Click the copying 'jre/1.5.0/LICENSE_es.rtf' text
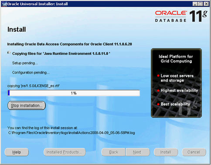The width and height of the screenshot is (211, 165). 34,86
